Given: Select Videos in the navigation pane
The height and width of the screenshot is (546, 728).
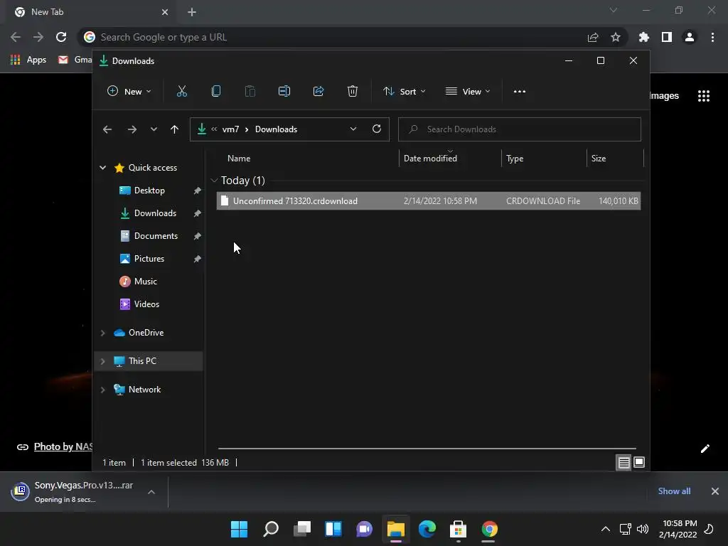Looking at the screenshot, I should pos(146,304).
